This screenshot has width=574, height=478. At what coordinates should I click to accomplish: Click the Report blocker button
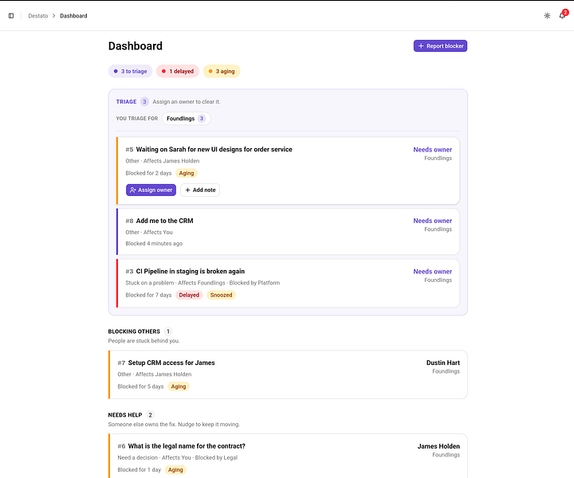[x=440, y=46]
